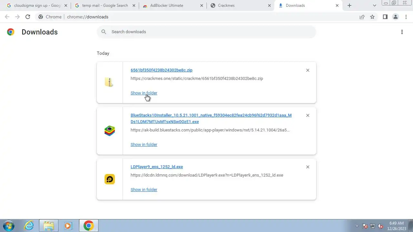413x232 pixels.
Task: Open Downloads page more actions menu
Action: click(402, 32)
